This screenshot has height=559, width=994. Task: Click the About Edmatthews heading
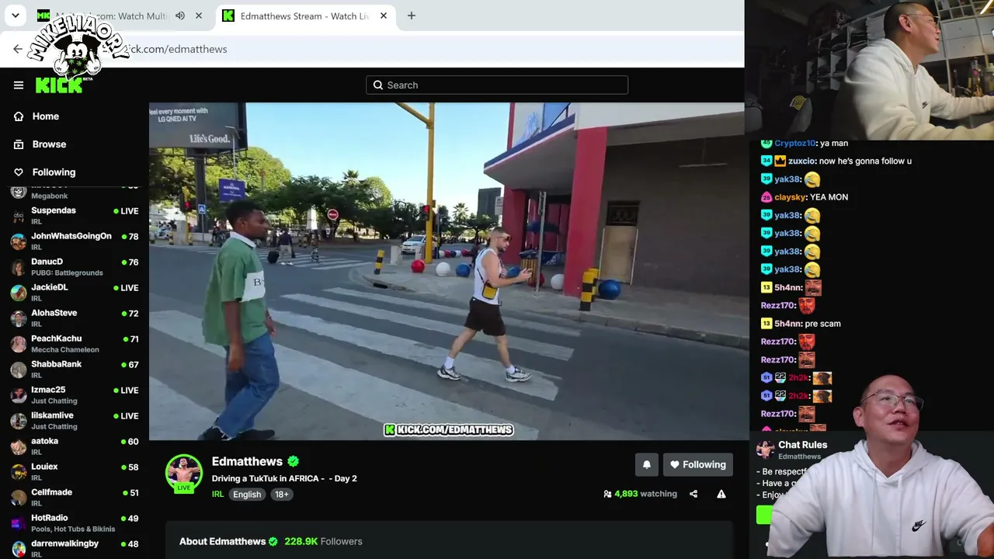222,541
